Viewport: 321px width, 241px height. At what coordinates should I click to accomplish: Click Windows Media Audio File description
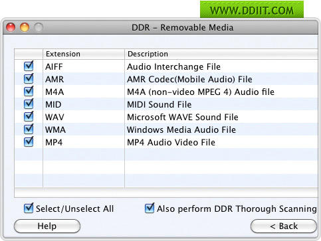point(181,129)
